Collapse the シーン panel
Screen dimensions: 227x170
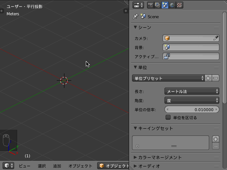[x=135, y=27]
